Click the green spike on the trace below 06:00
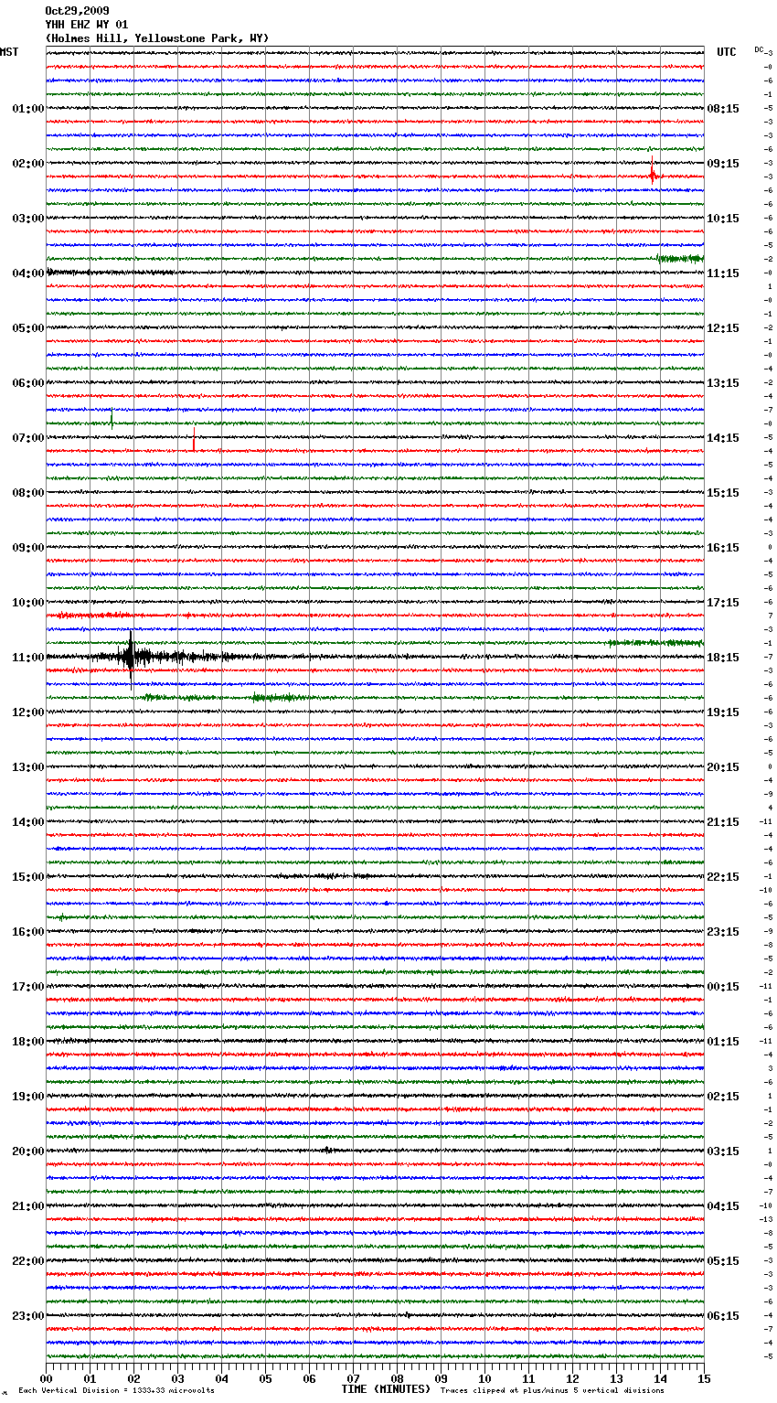Viewport: 777px width, 1403px height. click(112, 420)
